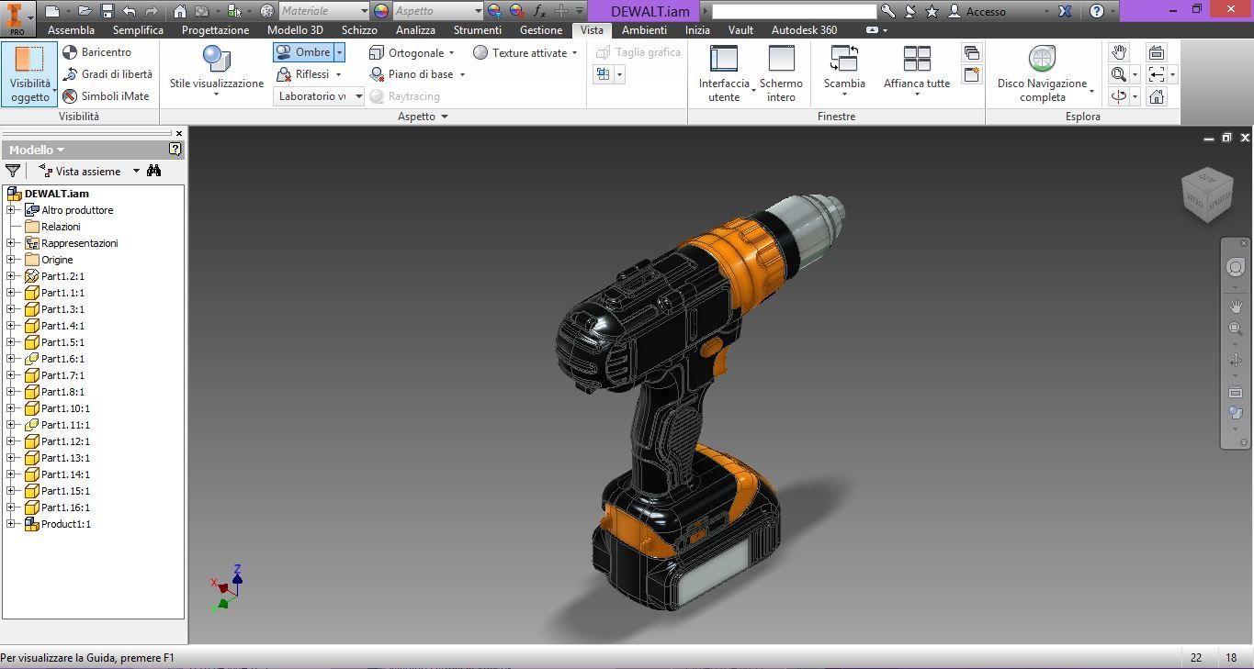The image size is (1254, 669).
Task: Click the cascade windows icon
Action: tap(971, 52)
